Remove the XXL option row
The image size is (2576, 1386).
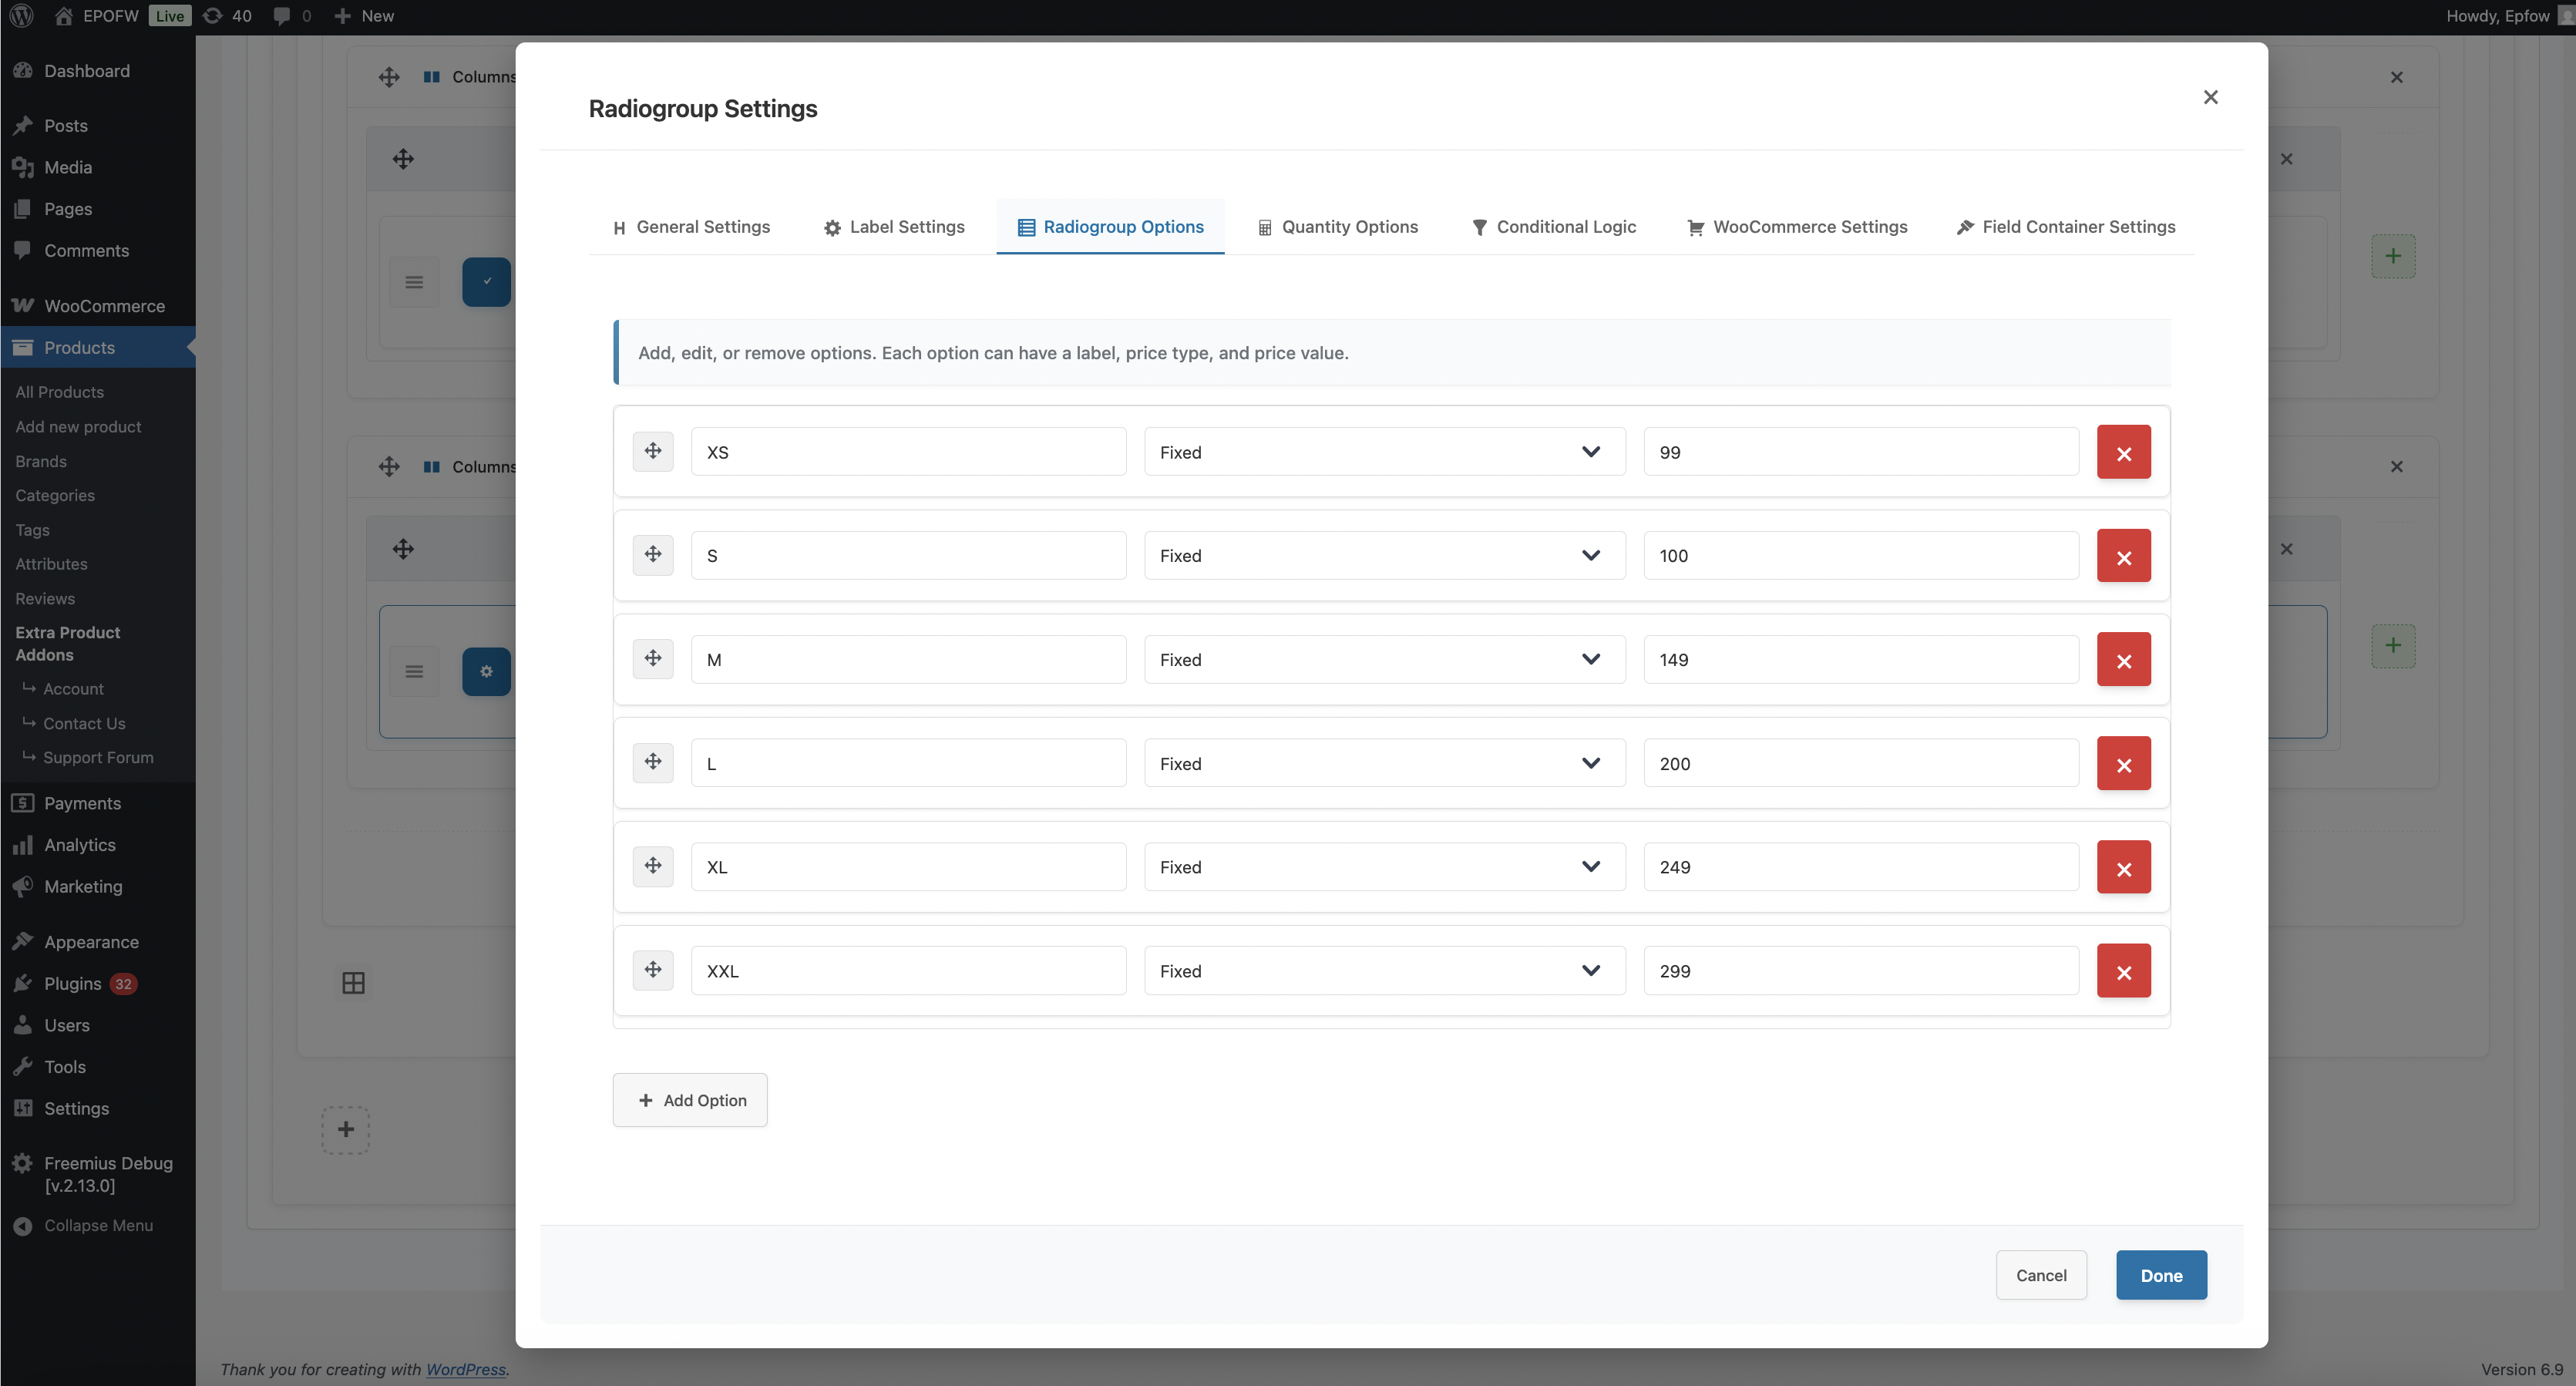(x=2123, y=971)
